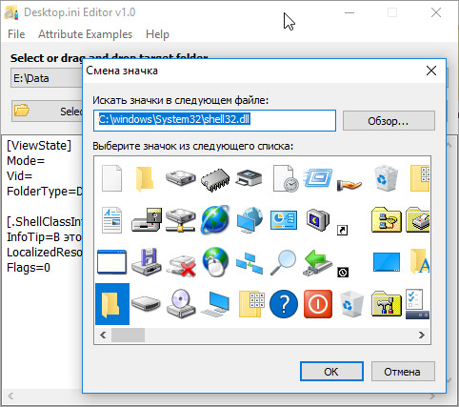Select the computer with keyboard icon
This screenshot has width=459, height=407.
point(216,304)
